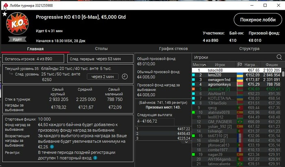285x167 pixels.
Task: Select player slimdir [2] row
Action: click(237, 141)
